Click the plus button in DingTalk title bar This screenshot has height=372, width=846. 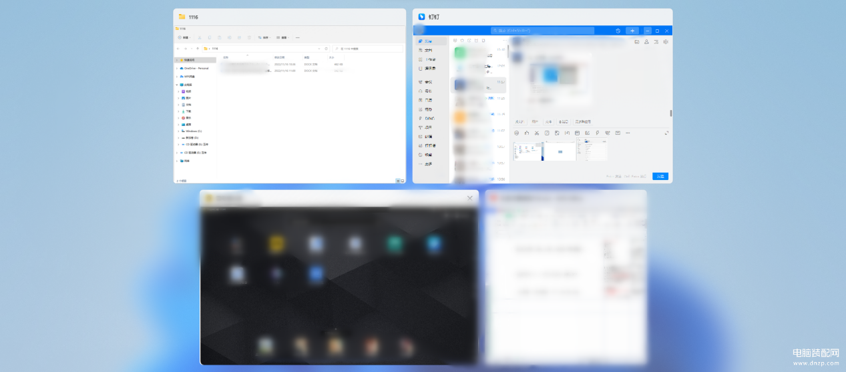click(632, 31)
